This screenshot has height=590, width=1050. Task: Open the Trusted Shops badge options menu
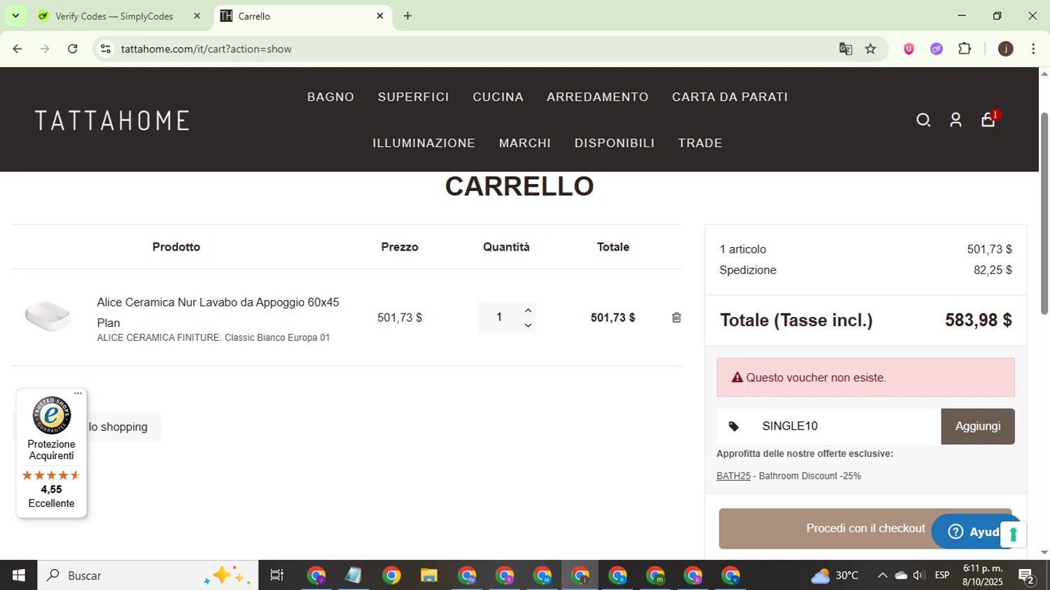coord(78,393)
